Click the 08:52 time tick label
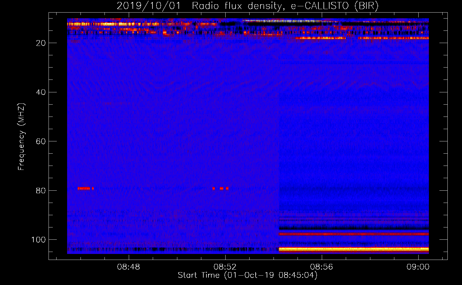Screen dimensions: 462x285 click(x=225, y=267)
